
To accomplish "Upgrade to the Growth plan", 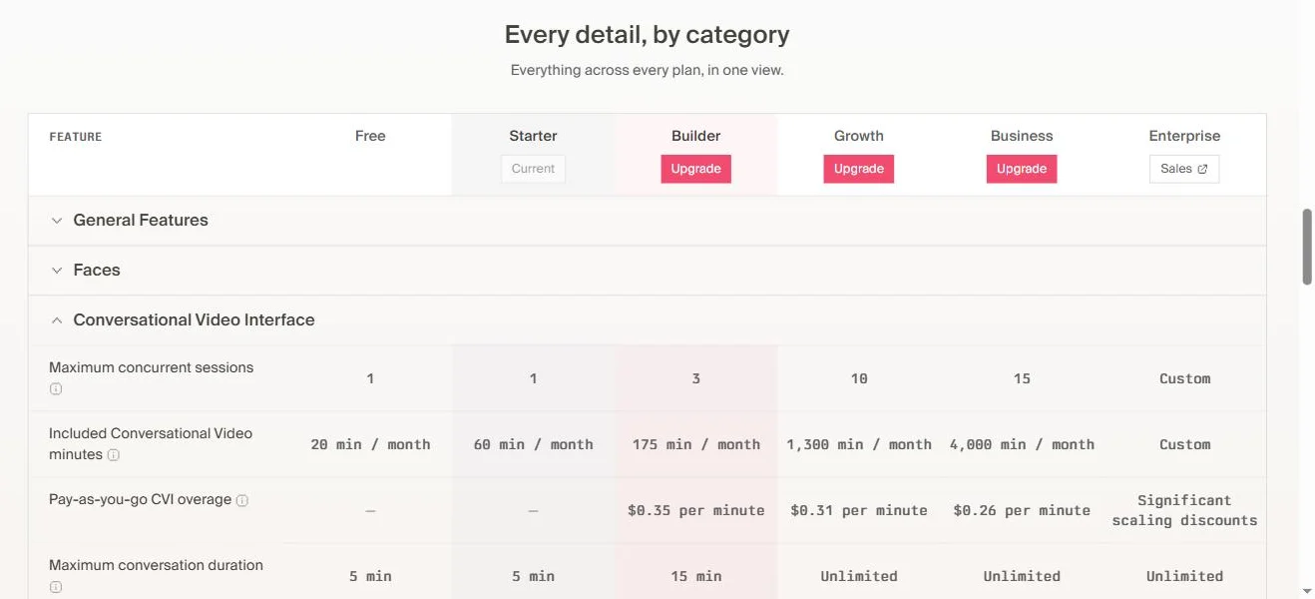I will 858,169.
